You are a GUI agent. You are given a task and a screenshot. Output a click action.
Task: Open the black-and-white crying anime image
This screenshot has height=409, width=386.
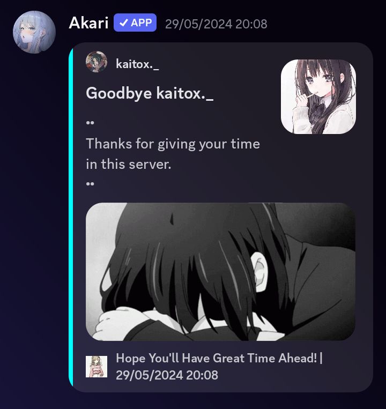[x=220, y=272]
